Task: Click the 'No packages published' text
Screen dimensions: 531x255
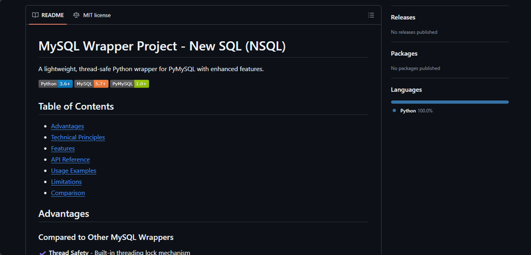Action: tap(416, 68)
